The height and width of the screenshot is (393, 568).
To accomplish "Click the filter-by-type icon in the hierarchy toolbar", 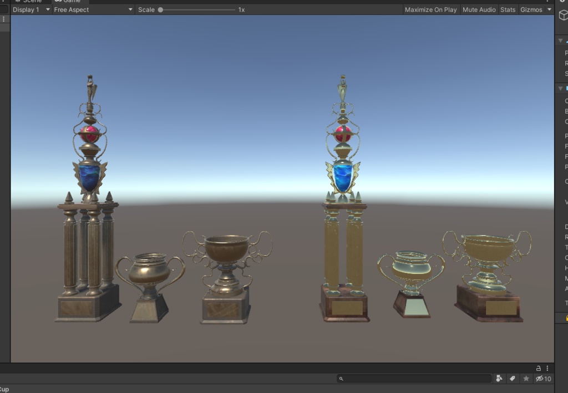I will [x=499, y=378].
